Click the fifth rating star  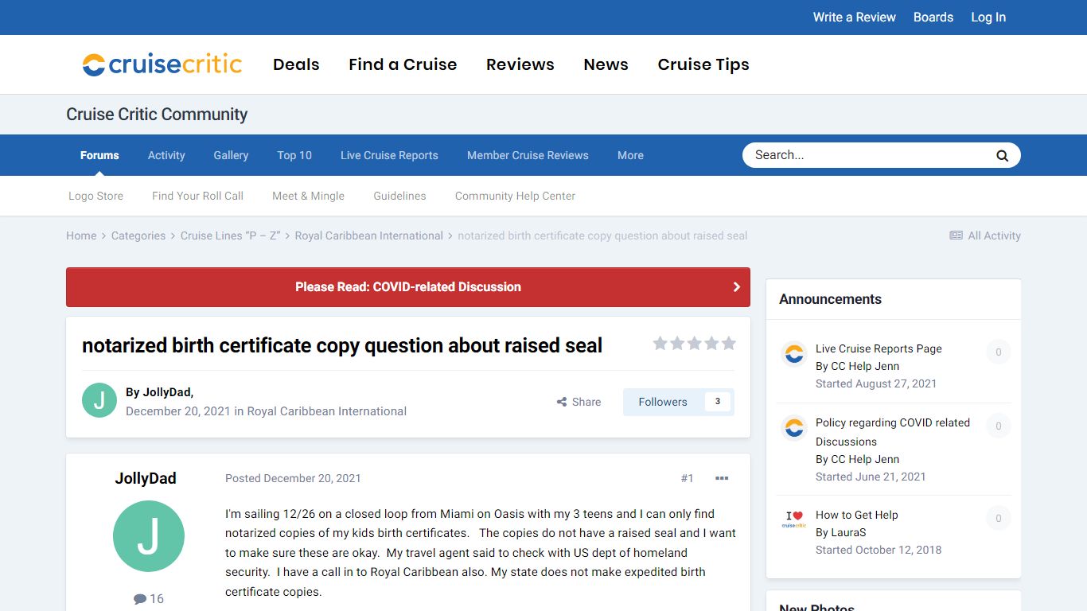point(728,344)
